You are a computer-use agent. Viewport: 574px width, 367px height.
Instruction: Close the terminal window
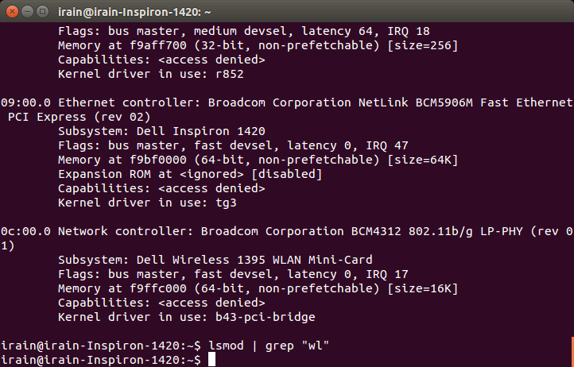tap(12, 12)
